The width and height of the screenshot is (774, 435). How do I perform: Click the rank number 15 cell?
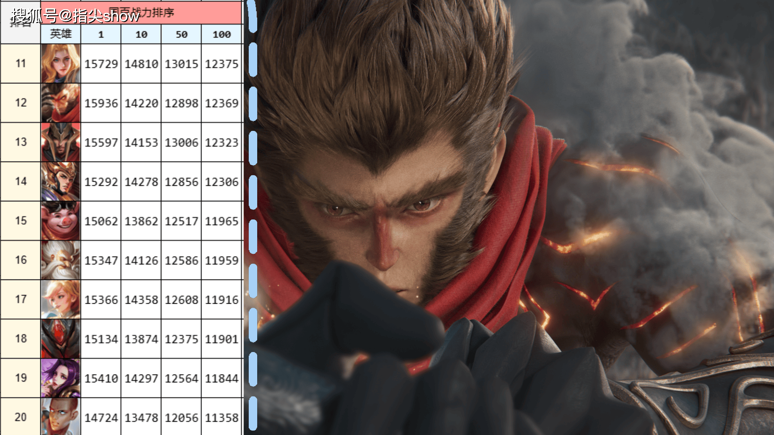(x=21, y=221)
